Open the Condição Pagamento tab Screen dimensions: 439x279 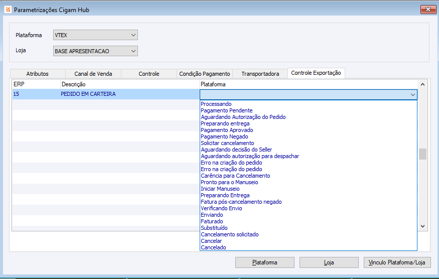(x=205, y=74)
